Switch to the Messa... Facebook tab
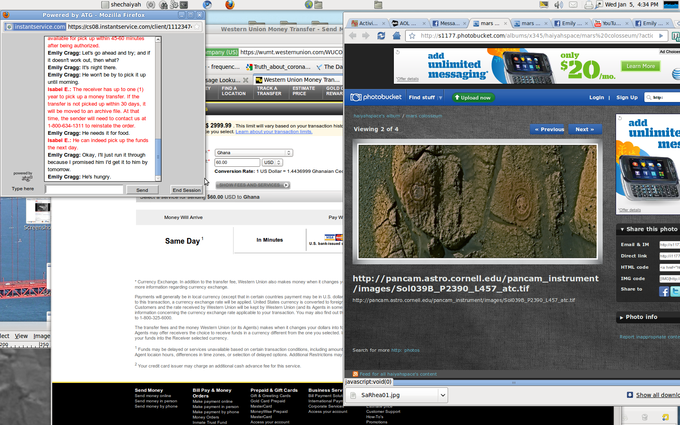Viewport: 680px width, 425px height. pyautogui.click(x=448, y=23)
